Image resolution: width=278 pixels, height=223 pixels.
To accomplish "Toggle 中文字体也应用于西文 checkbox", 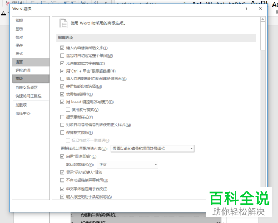I will click(62, 189).
